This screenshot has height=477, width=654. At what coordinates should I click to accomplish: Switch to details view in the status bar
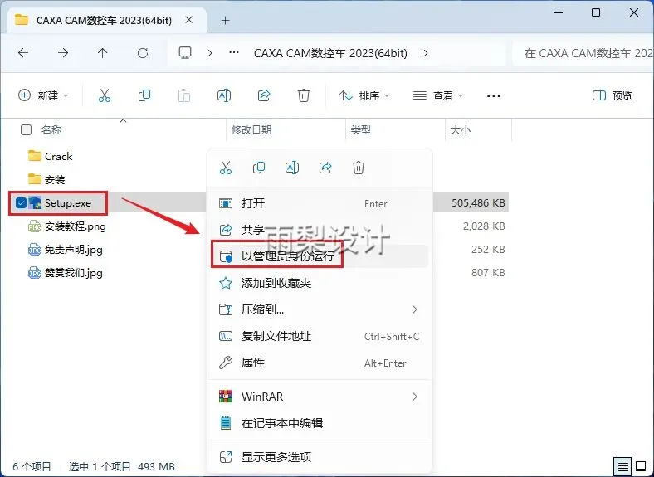coord(622,466)
